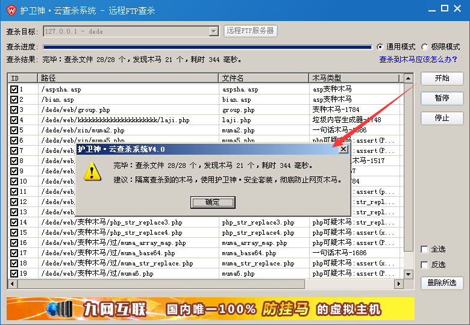Click the 开始 button
The image size is (470, 325).
(x=442, y=78)
